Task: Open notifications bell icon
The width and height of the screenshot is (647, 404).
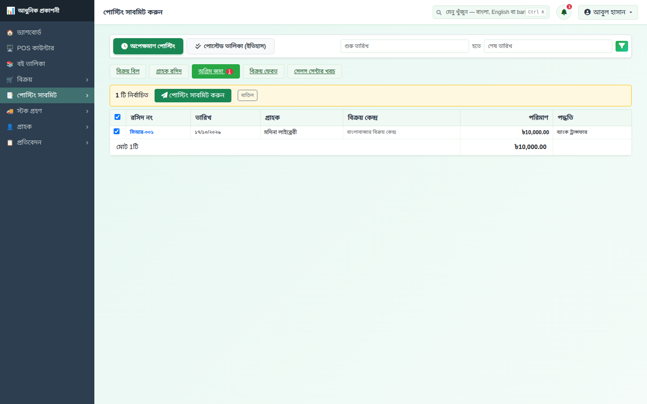Action: pyautogui.click(x=564, y=12)
